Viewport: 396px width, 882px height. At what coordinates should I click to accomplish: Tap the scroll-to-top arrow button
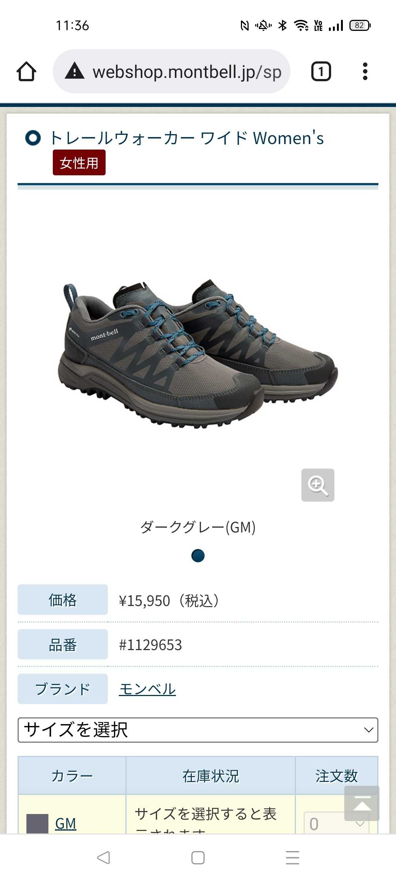pos(362,803)
